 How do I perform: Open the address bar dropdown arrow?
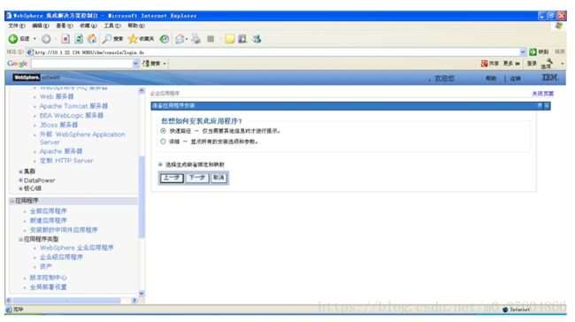click(523, 52)
